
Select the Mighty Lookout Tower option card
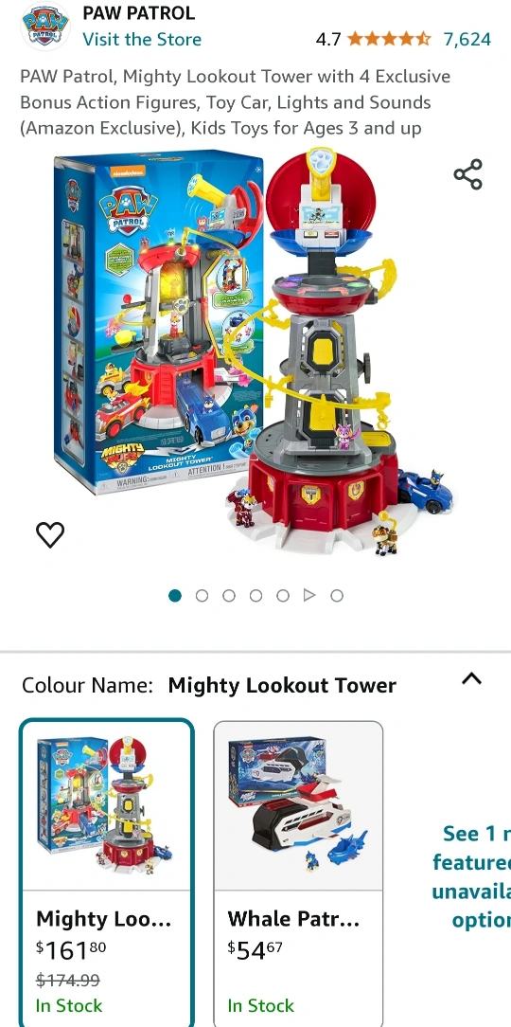click(107, 873)
